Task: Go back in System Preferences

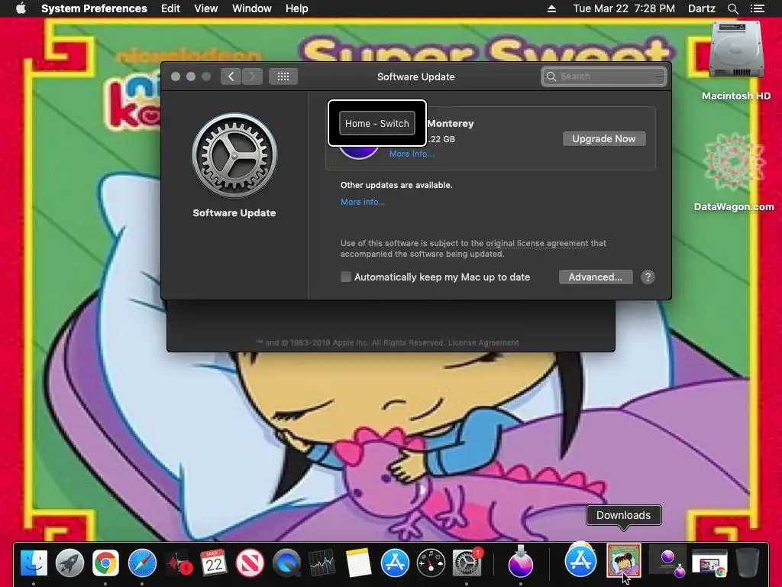Action: coord(231,76)
